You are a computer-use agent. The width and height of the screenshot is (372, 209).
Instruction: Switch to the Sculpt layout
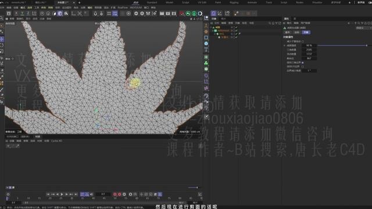[185, 2]
